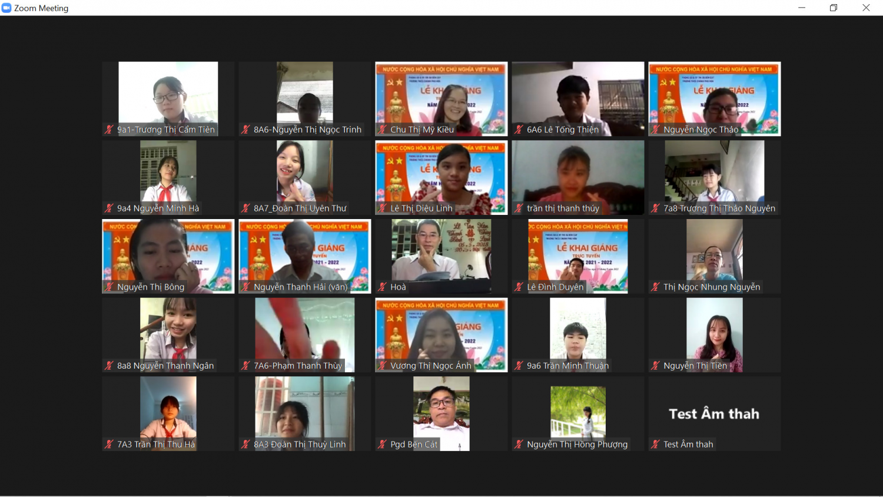Click muted mic icon beside Test Âm thah
Screen dimensions: 883x497
(655, 444)
